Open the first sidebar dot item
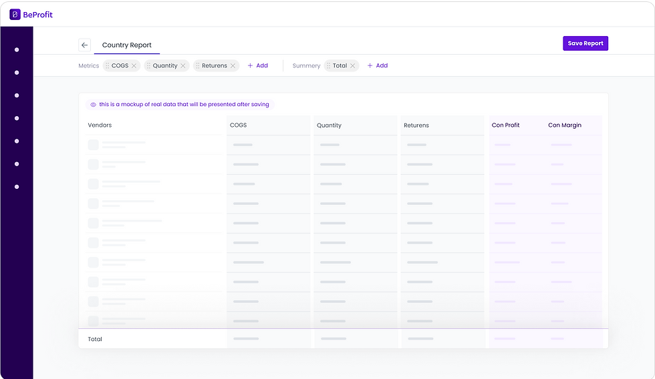Viewport: 655px width, 379px height. tap(17, 49)
